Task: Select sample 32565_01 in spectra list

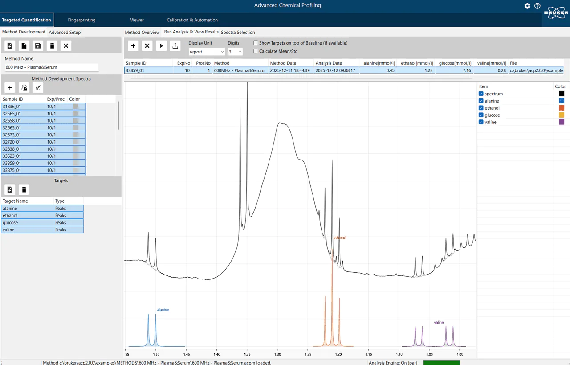Action: click(43, 114)
